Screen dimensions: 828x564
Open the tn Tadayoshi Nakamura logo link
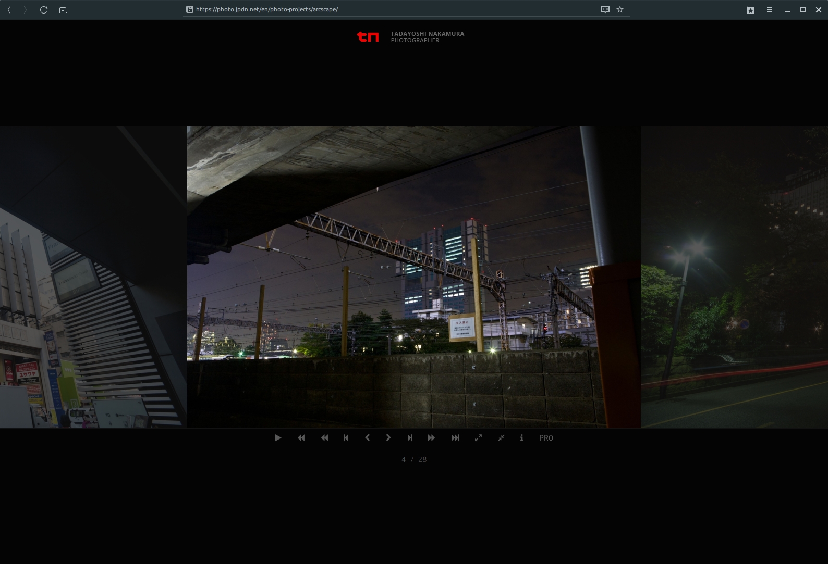click(x=410, y=36)
